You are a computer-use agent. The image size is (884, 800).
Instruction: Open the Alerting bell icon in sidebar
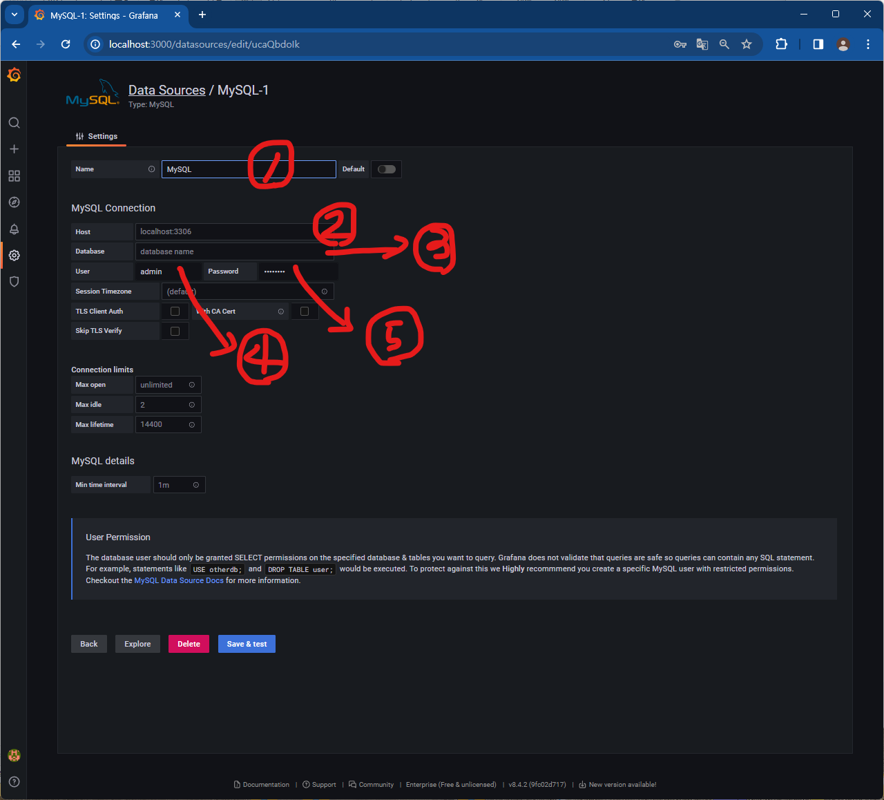(14, 229)
